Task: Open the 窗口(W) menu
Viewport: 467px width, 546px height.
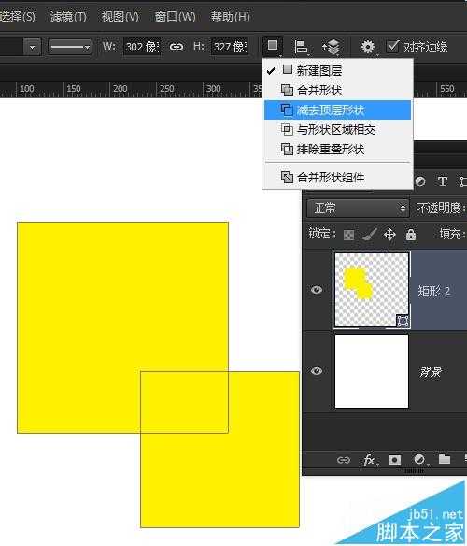Action: tap(175, 17)
